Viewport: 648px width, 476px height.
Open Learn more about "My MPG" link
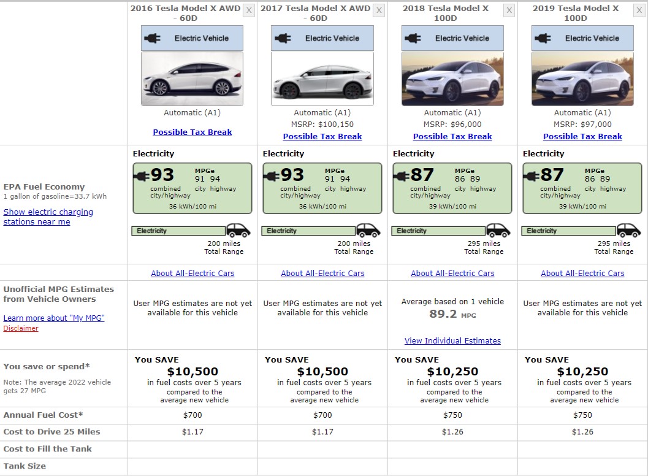(54, 318)
